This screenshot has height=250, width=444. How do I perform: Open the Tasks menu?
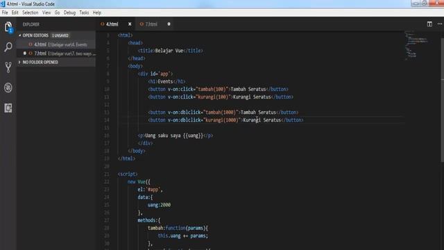pos(84,12)
